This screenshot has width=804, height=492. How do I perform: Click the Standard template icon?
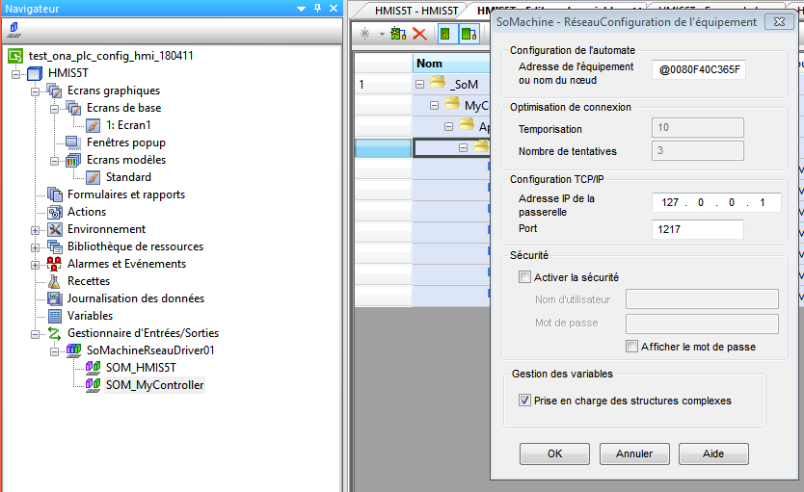pyautogui.click(x=93, y=177)
